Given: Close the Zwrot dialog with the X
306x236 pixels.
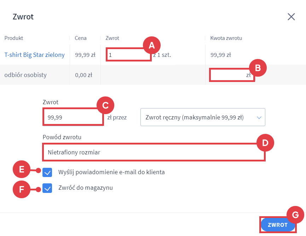Looking at the screenshot, I should click(291, 17).
